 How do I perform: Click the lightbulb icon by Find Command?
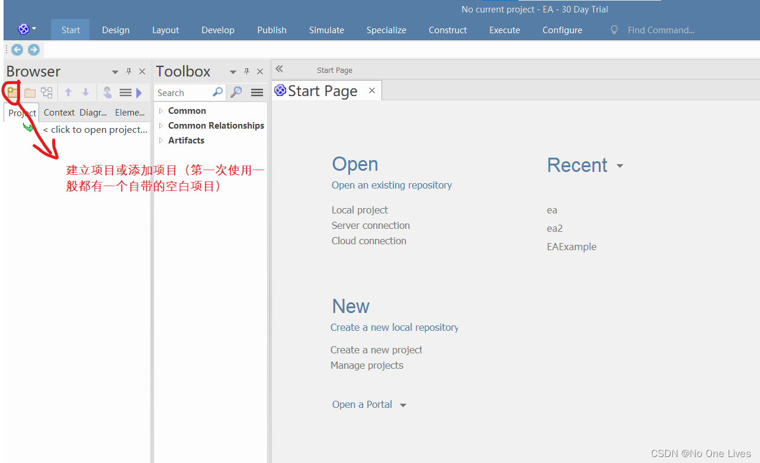coord(614,30)
